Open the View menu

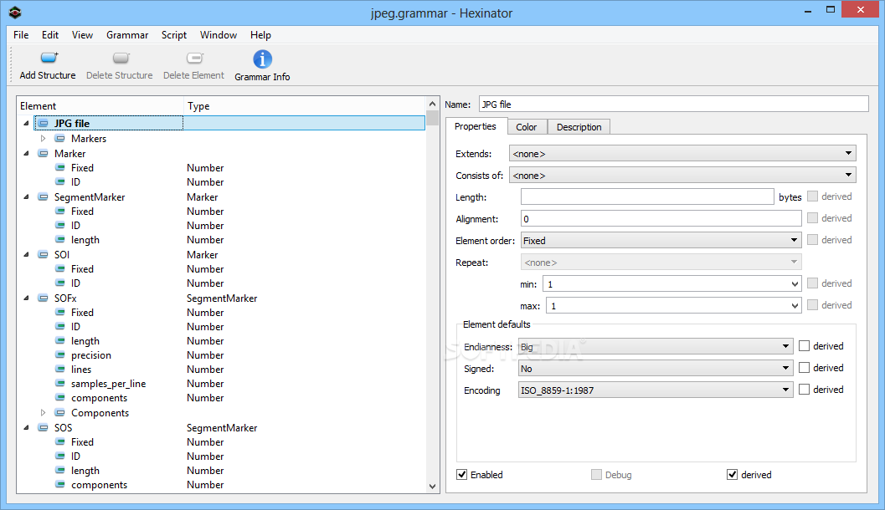pos(82,35)
